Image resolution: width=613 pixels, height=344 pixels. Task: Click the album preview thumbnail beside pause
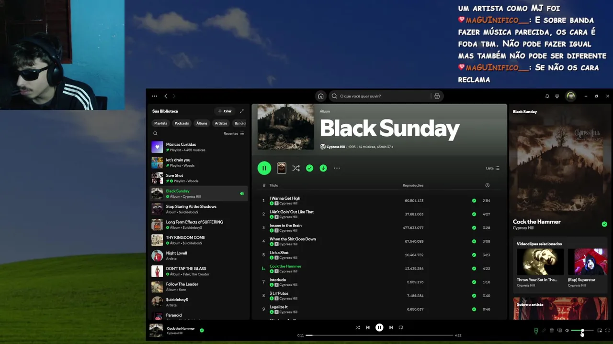click(x=282, y=168)
